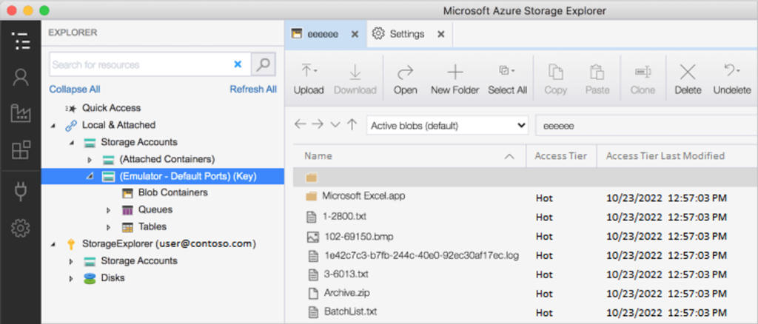Click the Download toolbar button
The image size is (758, 324).
click(x=355, y=78)
